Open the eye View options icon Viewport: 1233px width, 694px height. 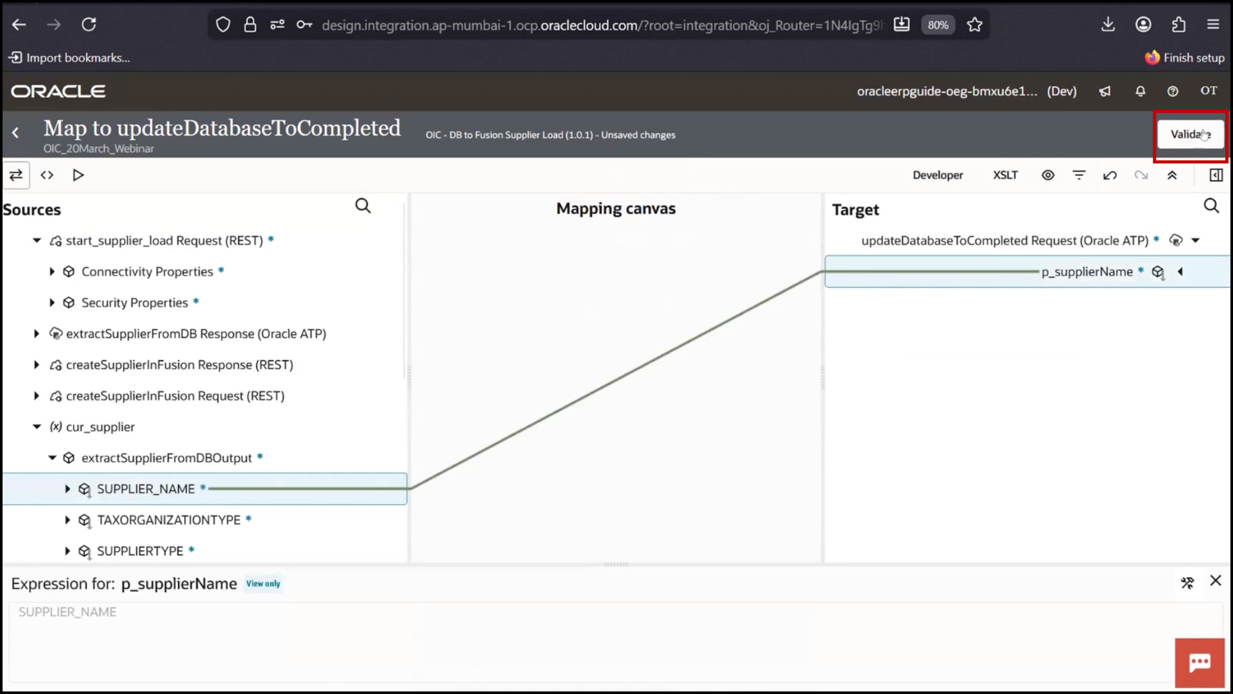click(1047, 175)
